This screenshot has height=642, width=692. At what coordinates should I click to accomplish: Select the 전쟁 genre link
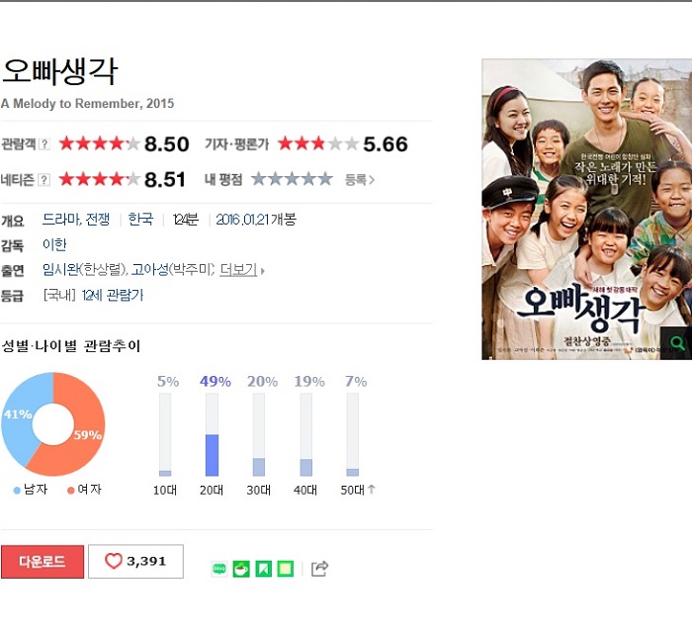tap(98, 220)
